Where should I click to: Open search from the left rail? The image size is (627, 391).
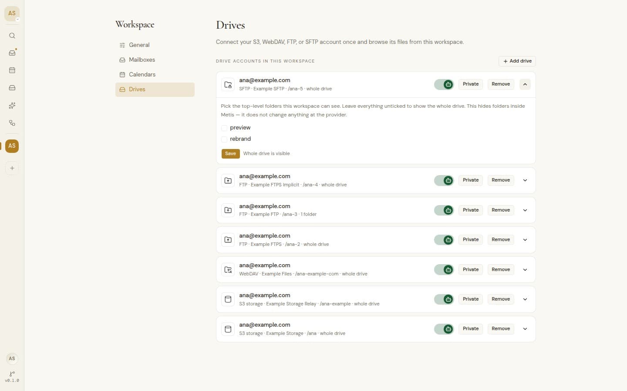coord(12,36)
